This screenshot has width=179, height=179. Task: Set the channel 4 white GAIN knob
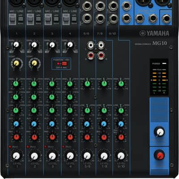(70, 44)
